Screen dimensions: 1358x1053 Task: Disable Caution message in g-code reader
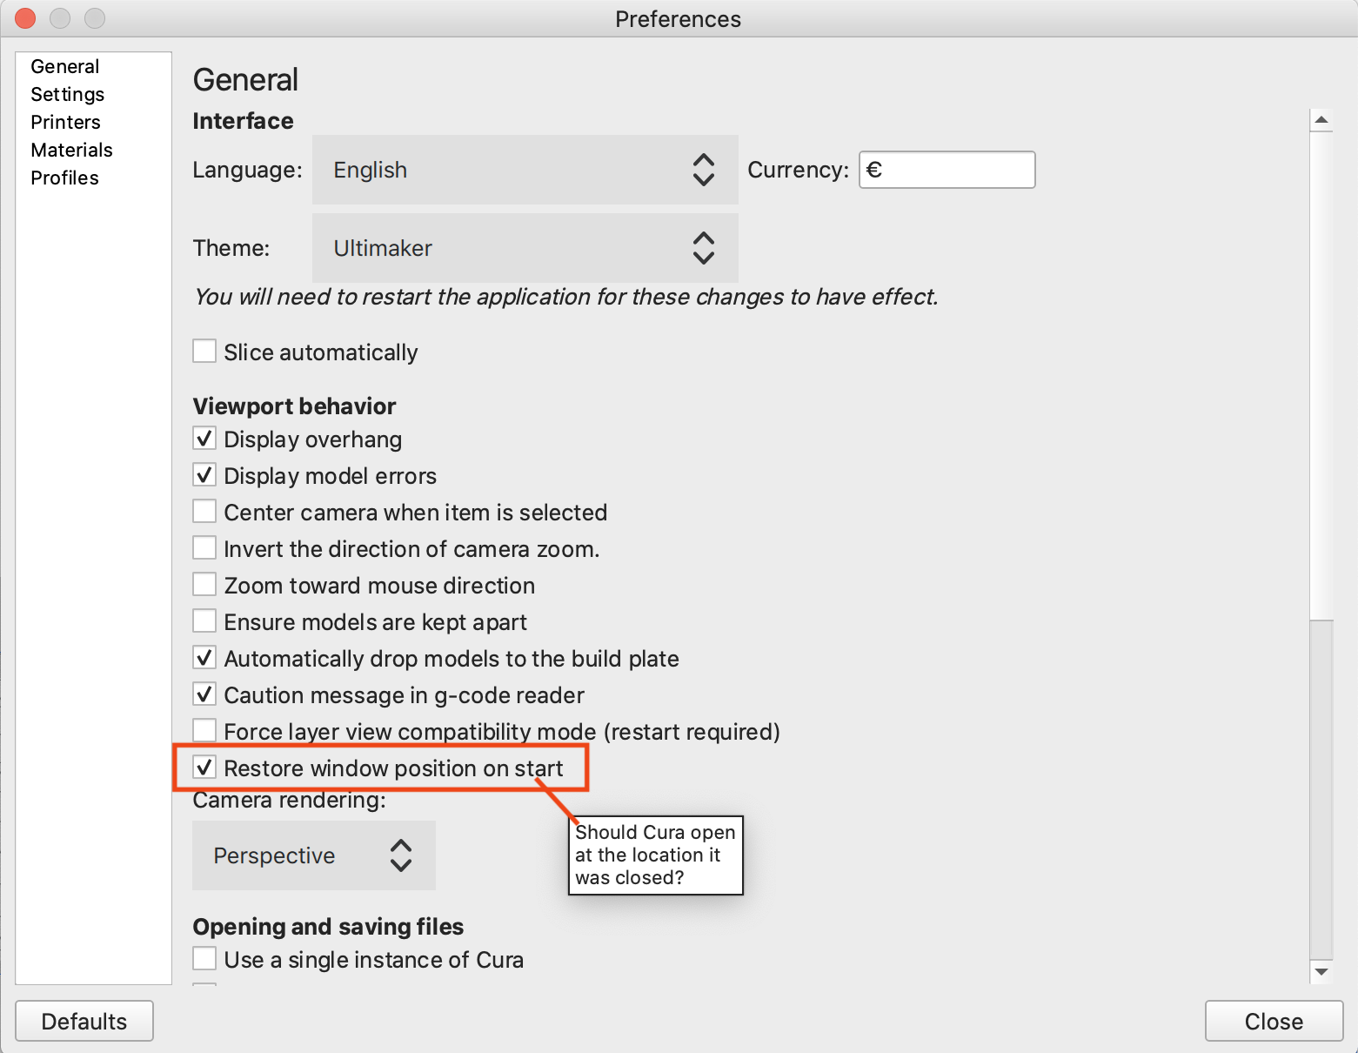[204, 694]
